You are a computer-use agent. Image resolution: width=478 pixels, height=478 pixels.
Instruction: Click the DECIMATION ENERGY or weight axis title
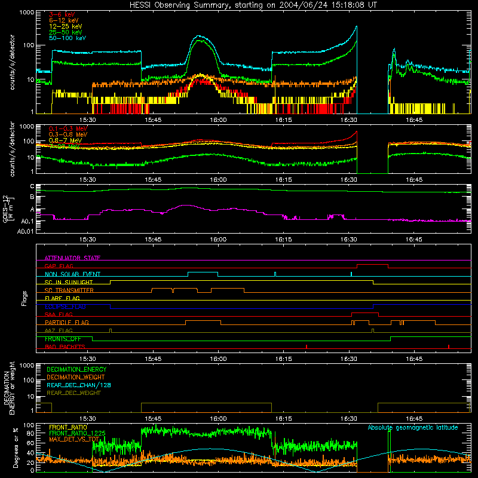click(x=9, y=388)
